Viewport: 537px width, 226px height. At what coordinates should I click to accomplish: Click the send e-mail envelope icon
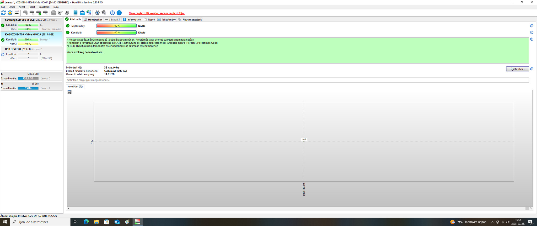pos(82,13)
